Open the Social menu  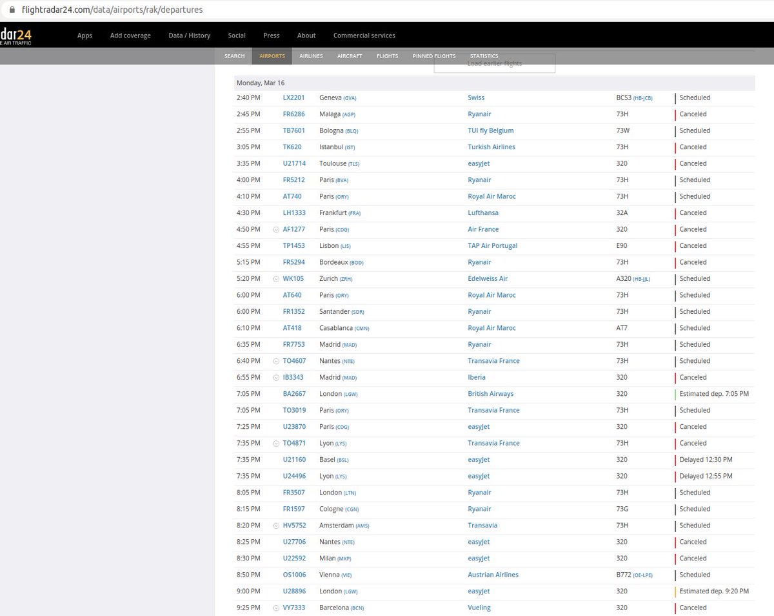[237, 36]
